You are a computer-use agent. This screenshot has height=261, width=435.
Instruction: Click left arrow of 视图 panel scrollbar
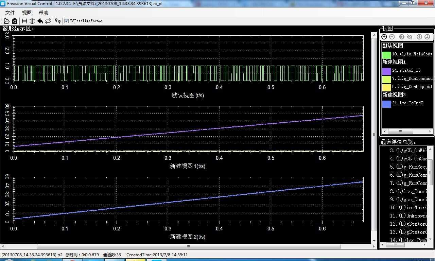tap(385, 131)
